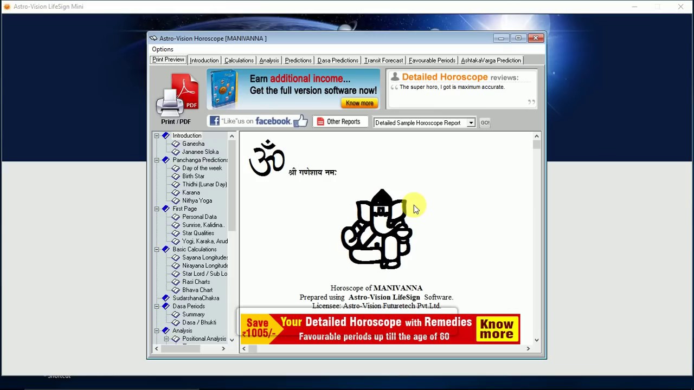Click the Astro-Vision Horoscope title bar icon
694x390 pixels.
tap(153, 38)
